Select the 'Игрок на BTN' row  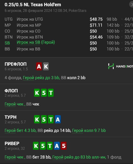pyautogui.click(x=66, y=37)
